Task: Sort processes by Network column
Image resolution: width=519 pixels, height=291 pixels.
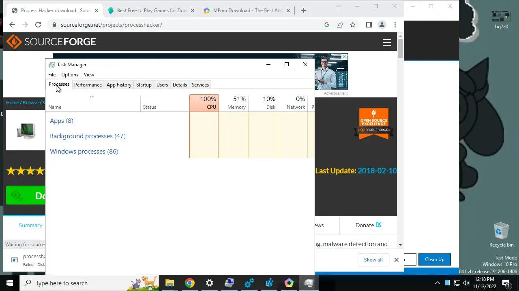Action: coord(293,103)
